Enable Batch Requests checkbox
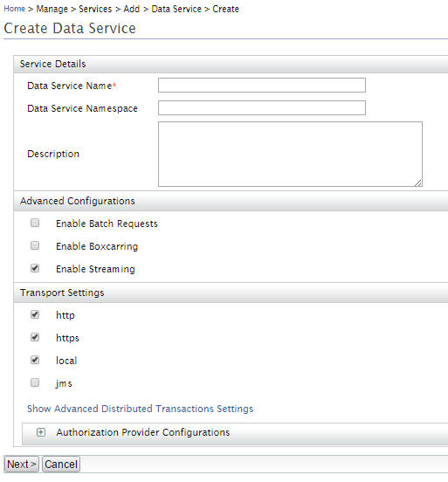The image size is (448, 482). 35,223
